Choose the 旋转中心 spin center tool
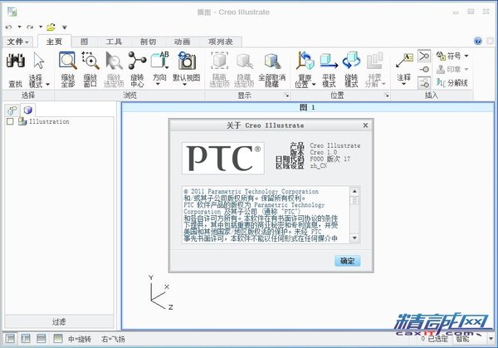Screen dimensions: 498x348 pos(137,61)
